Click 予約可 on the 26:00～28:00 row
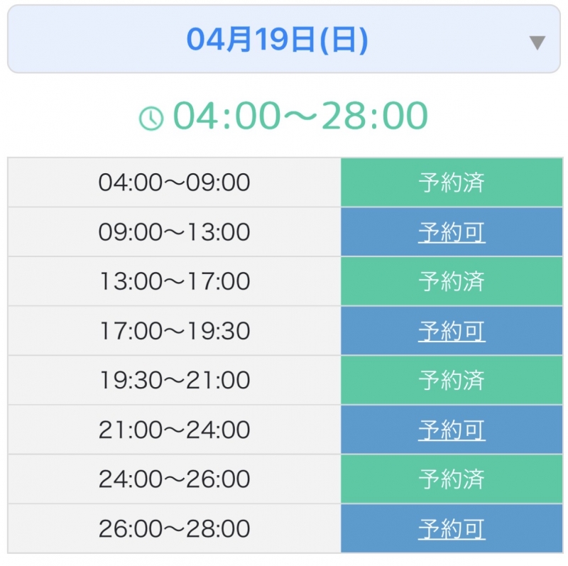568x566 pixels. point(452,528)
